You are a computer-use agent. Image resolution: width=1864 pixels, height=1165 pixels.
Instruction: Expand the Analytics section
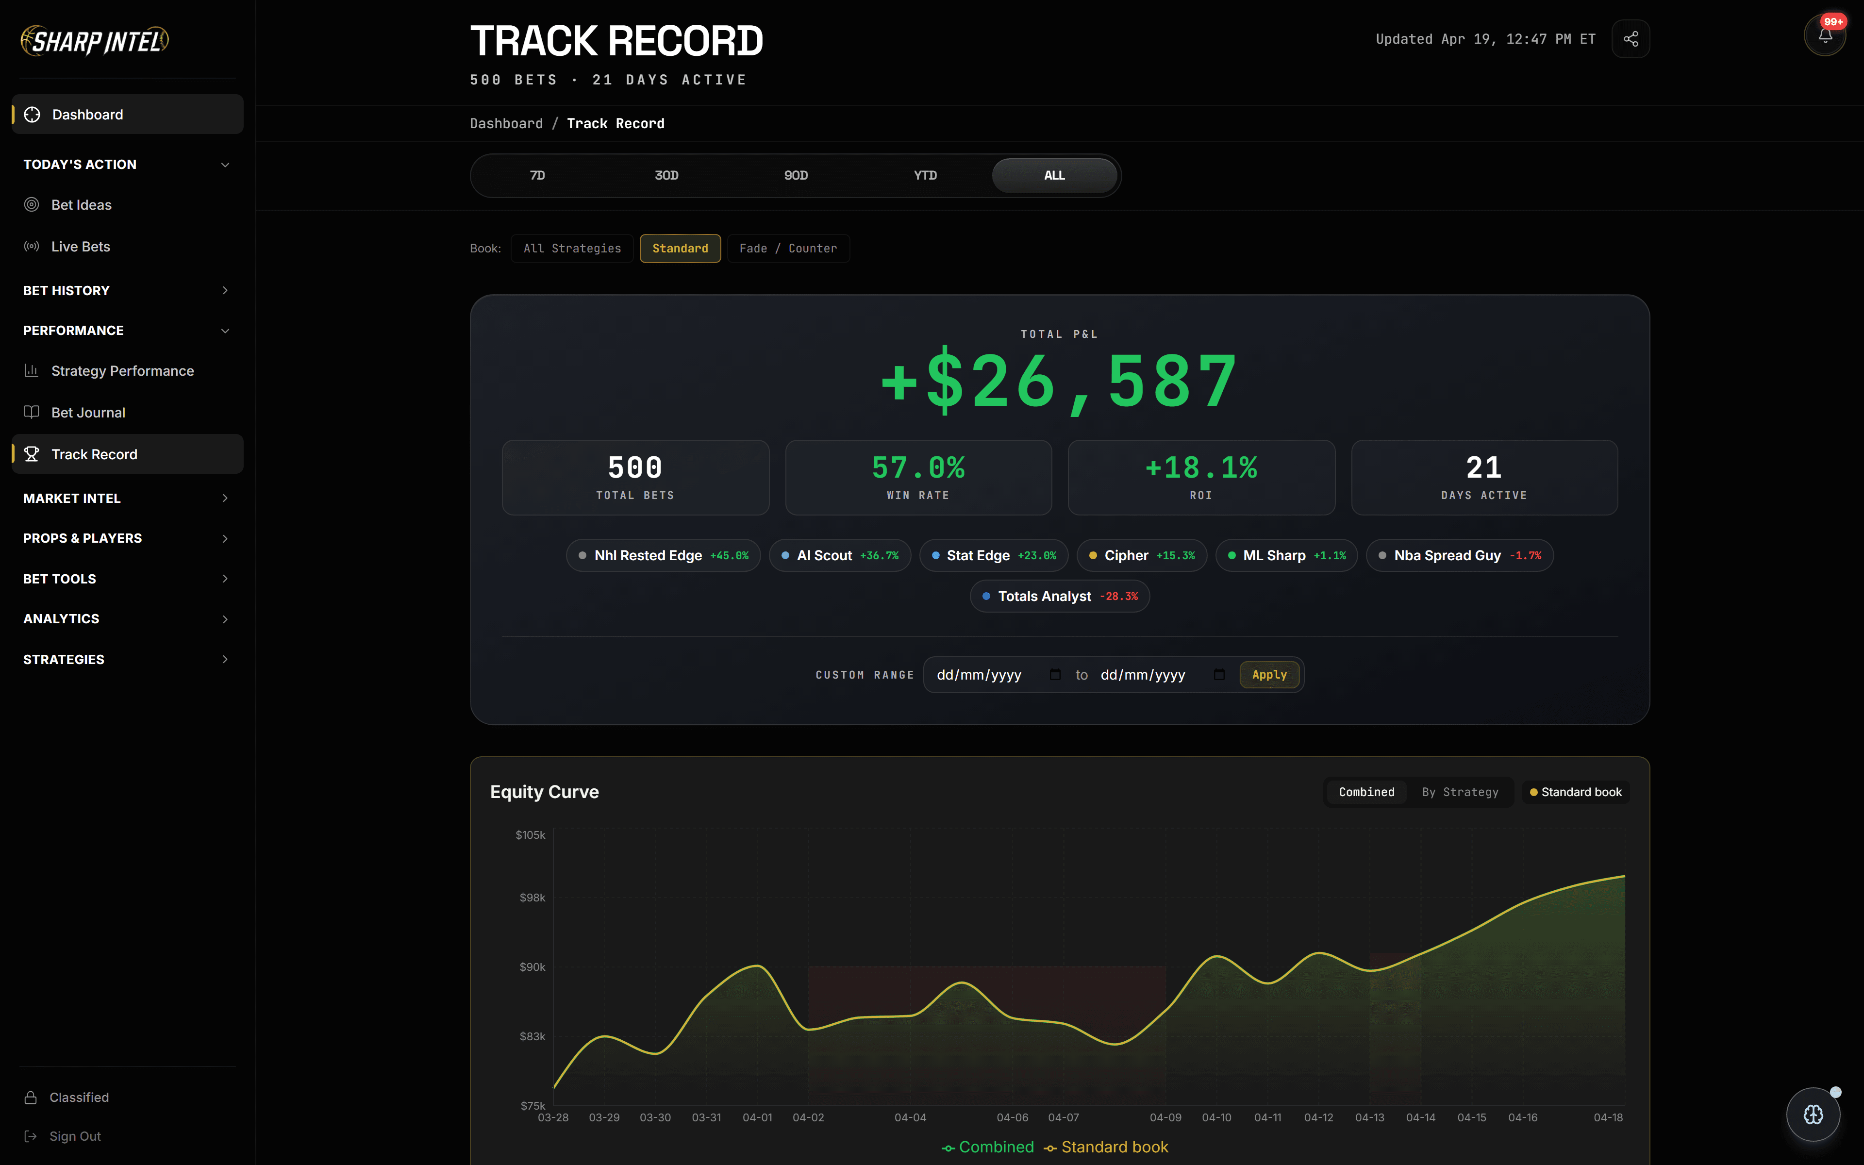pos(127,619)
